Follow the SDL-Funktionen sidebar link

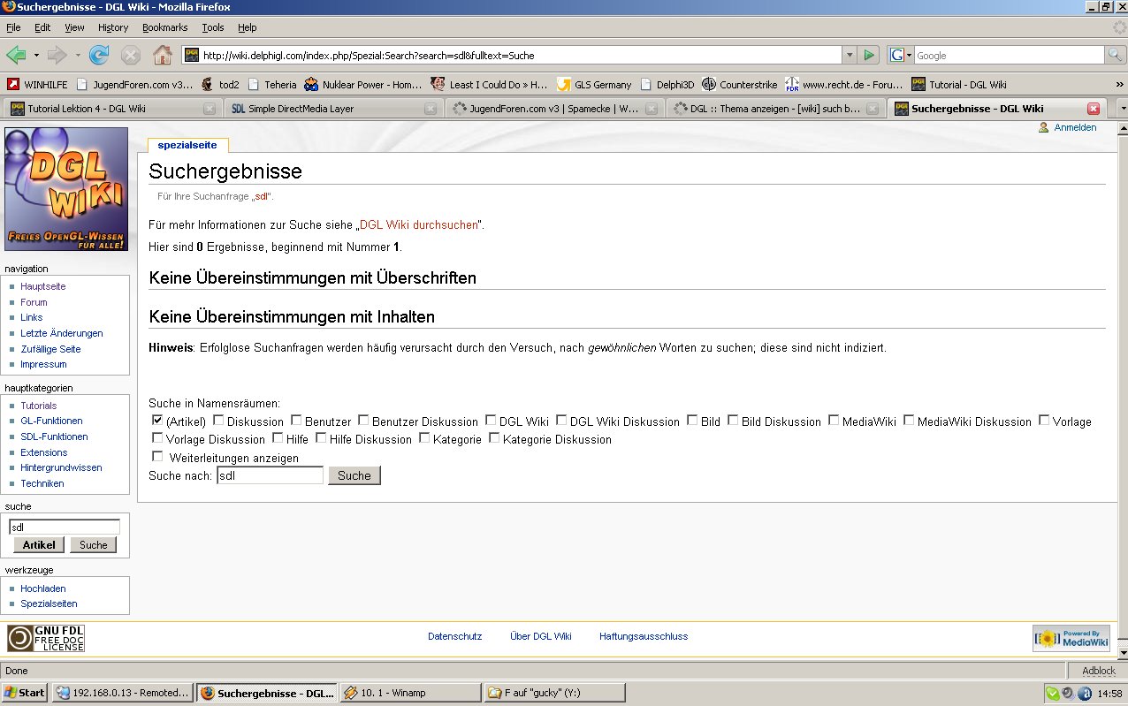(x=54, y=437)
